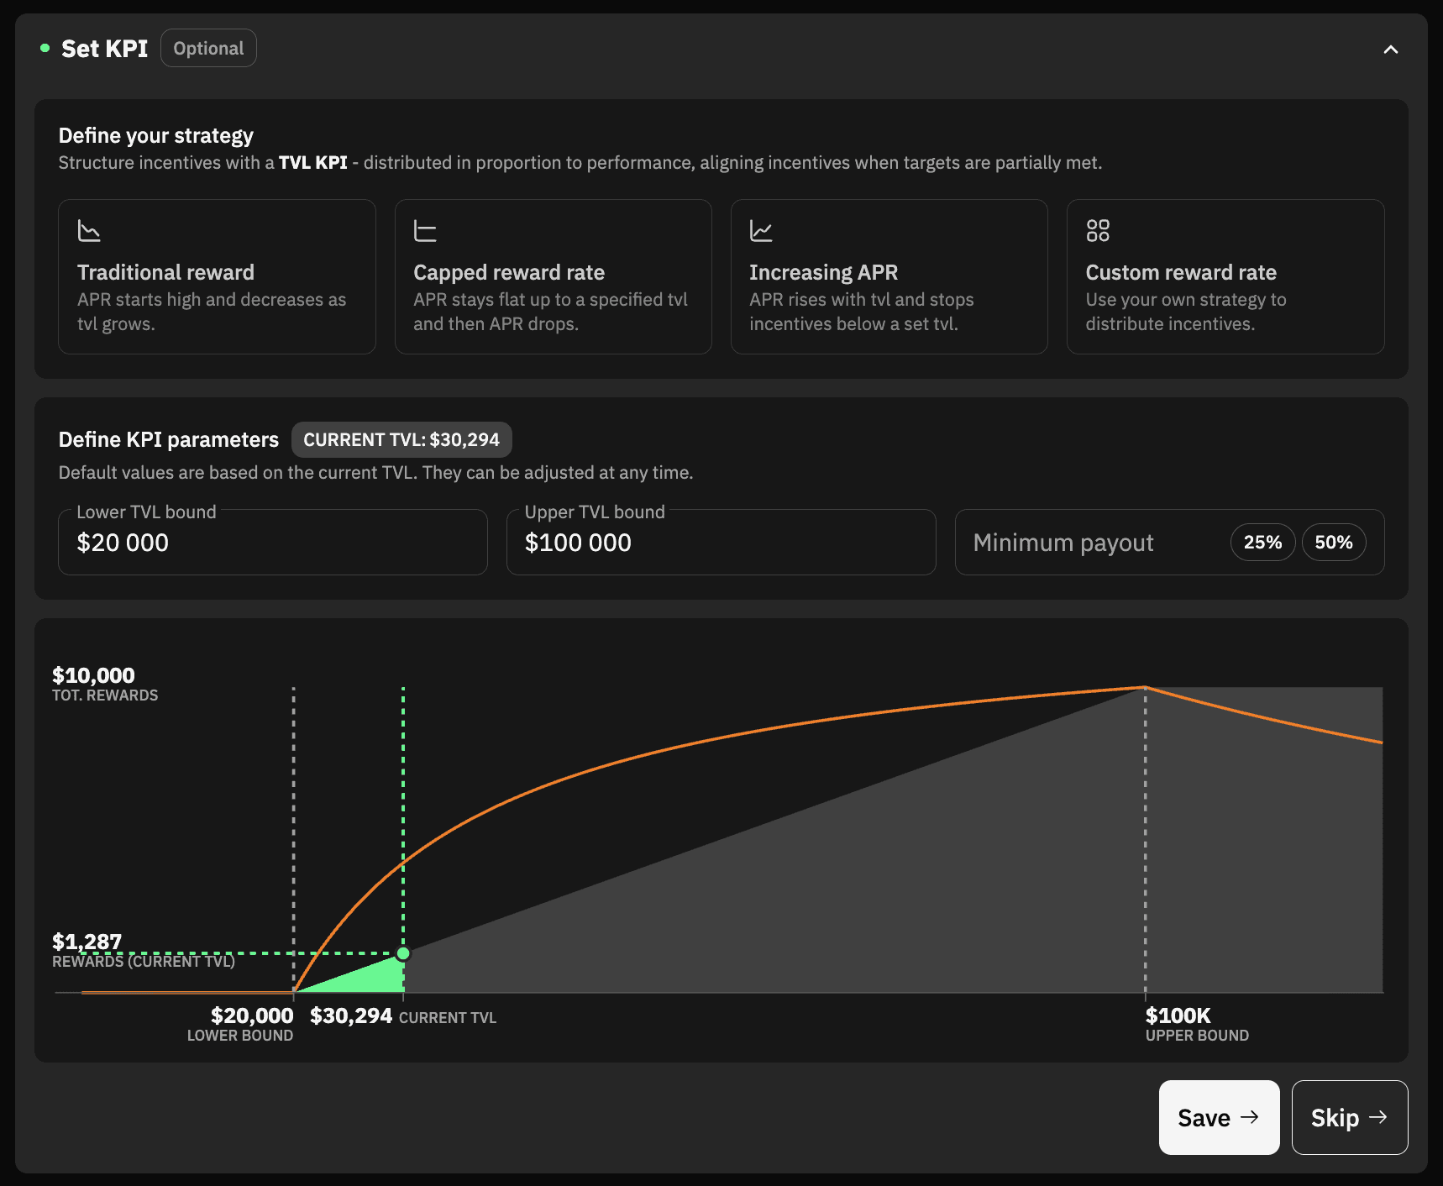Click the Set KPI heading
This screenshot has width=1443, height=1186.
click(104, 49)
